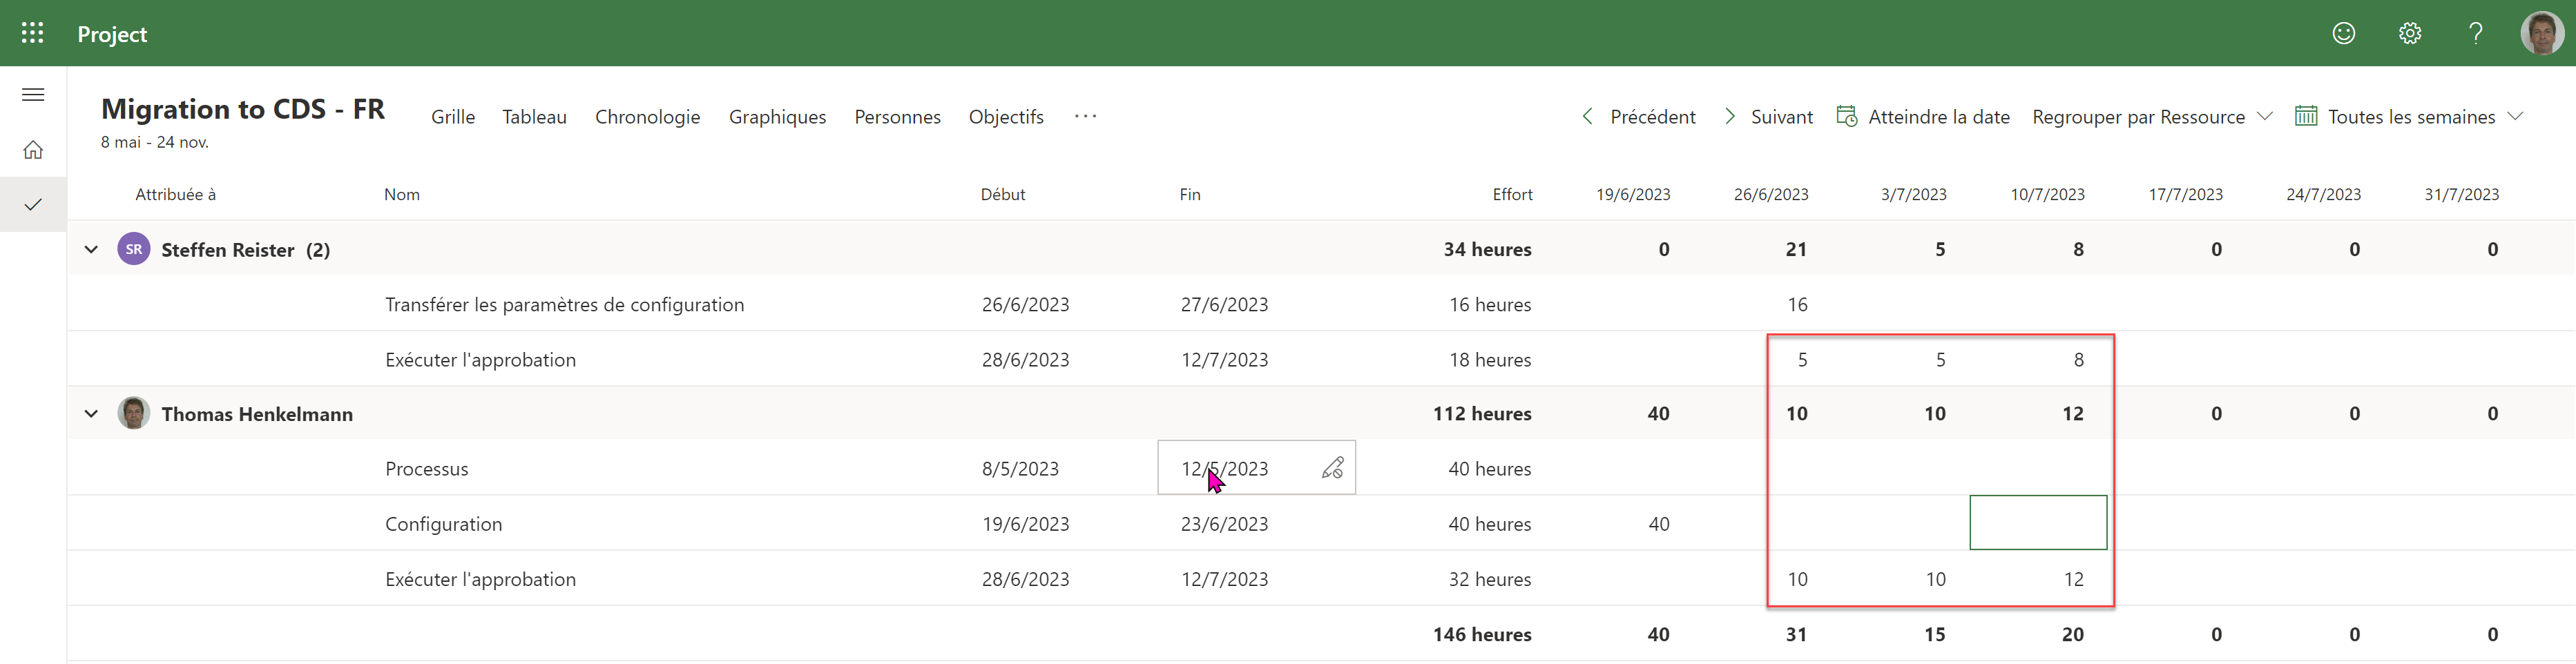Viewport: 2576px width, 664px height.
Task: Collapse the Thomas Henkelmann group
Action: point(91,414)
